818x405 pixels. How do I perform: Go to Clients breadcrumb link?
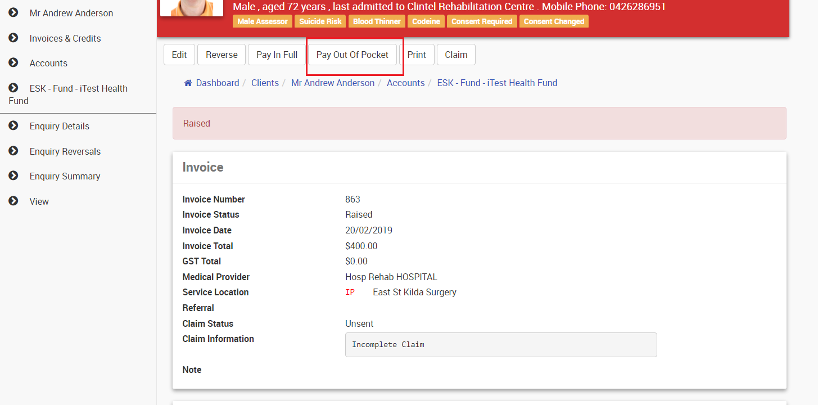tap(265, 83)
